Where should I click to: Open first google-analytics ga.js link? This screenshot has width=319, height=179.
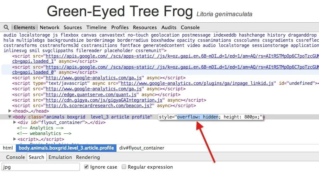[93, 78]
